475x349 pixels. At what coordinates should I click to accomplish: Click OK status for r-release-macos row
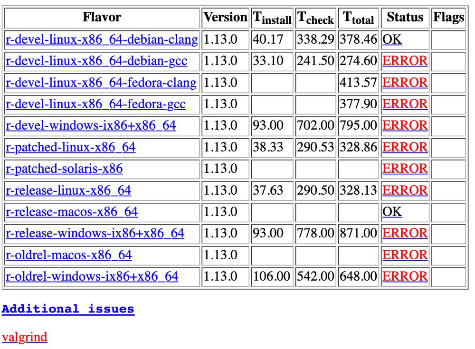point(392,212)
